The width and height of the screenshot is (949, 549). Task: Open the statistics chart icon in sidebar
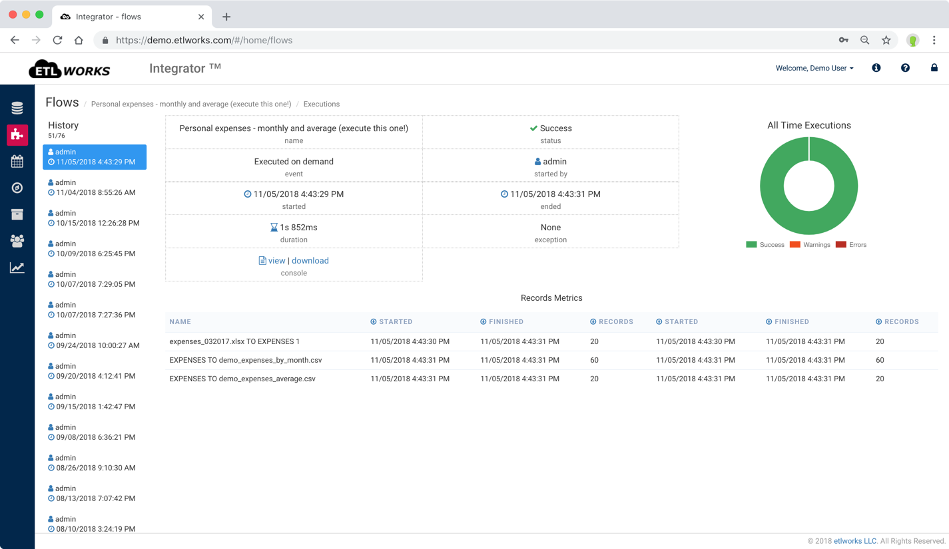[x=17, y=268]
